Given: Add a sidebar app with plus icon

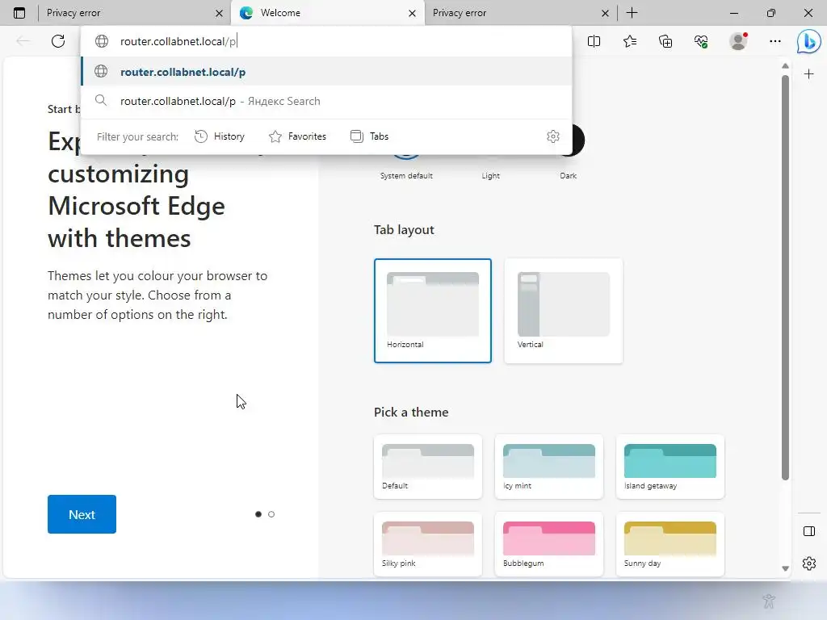Looking at the screenshot, I should coord(808,74).
